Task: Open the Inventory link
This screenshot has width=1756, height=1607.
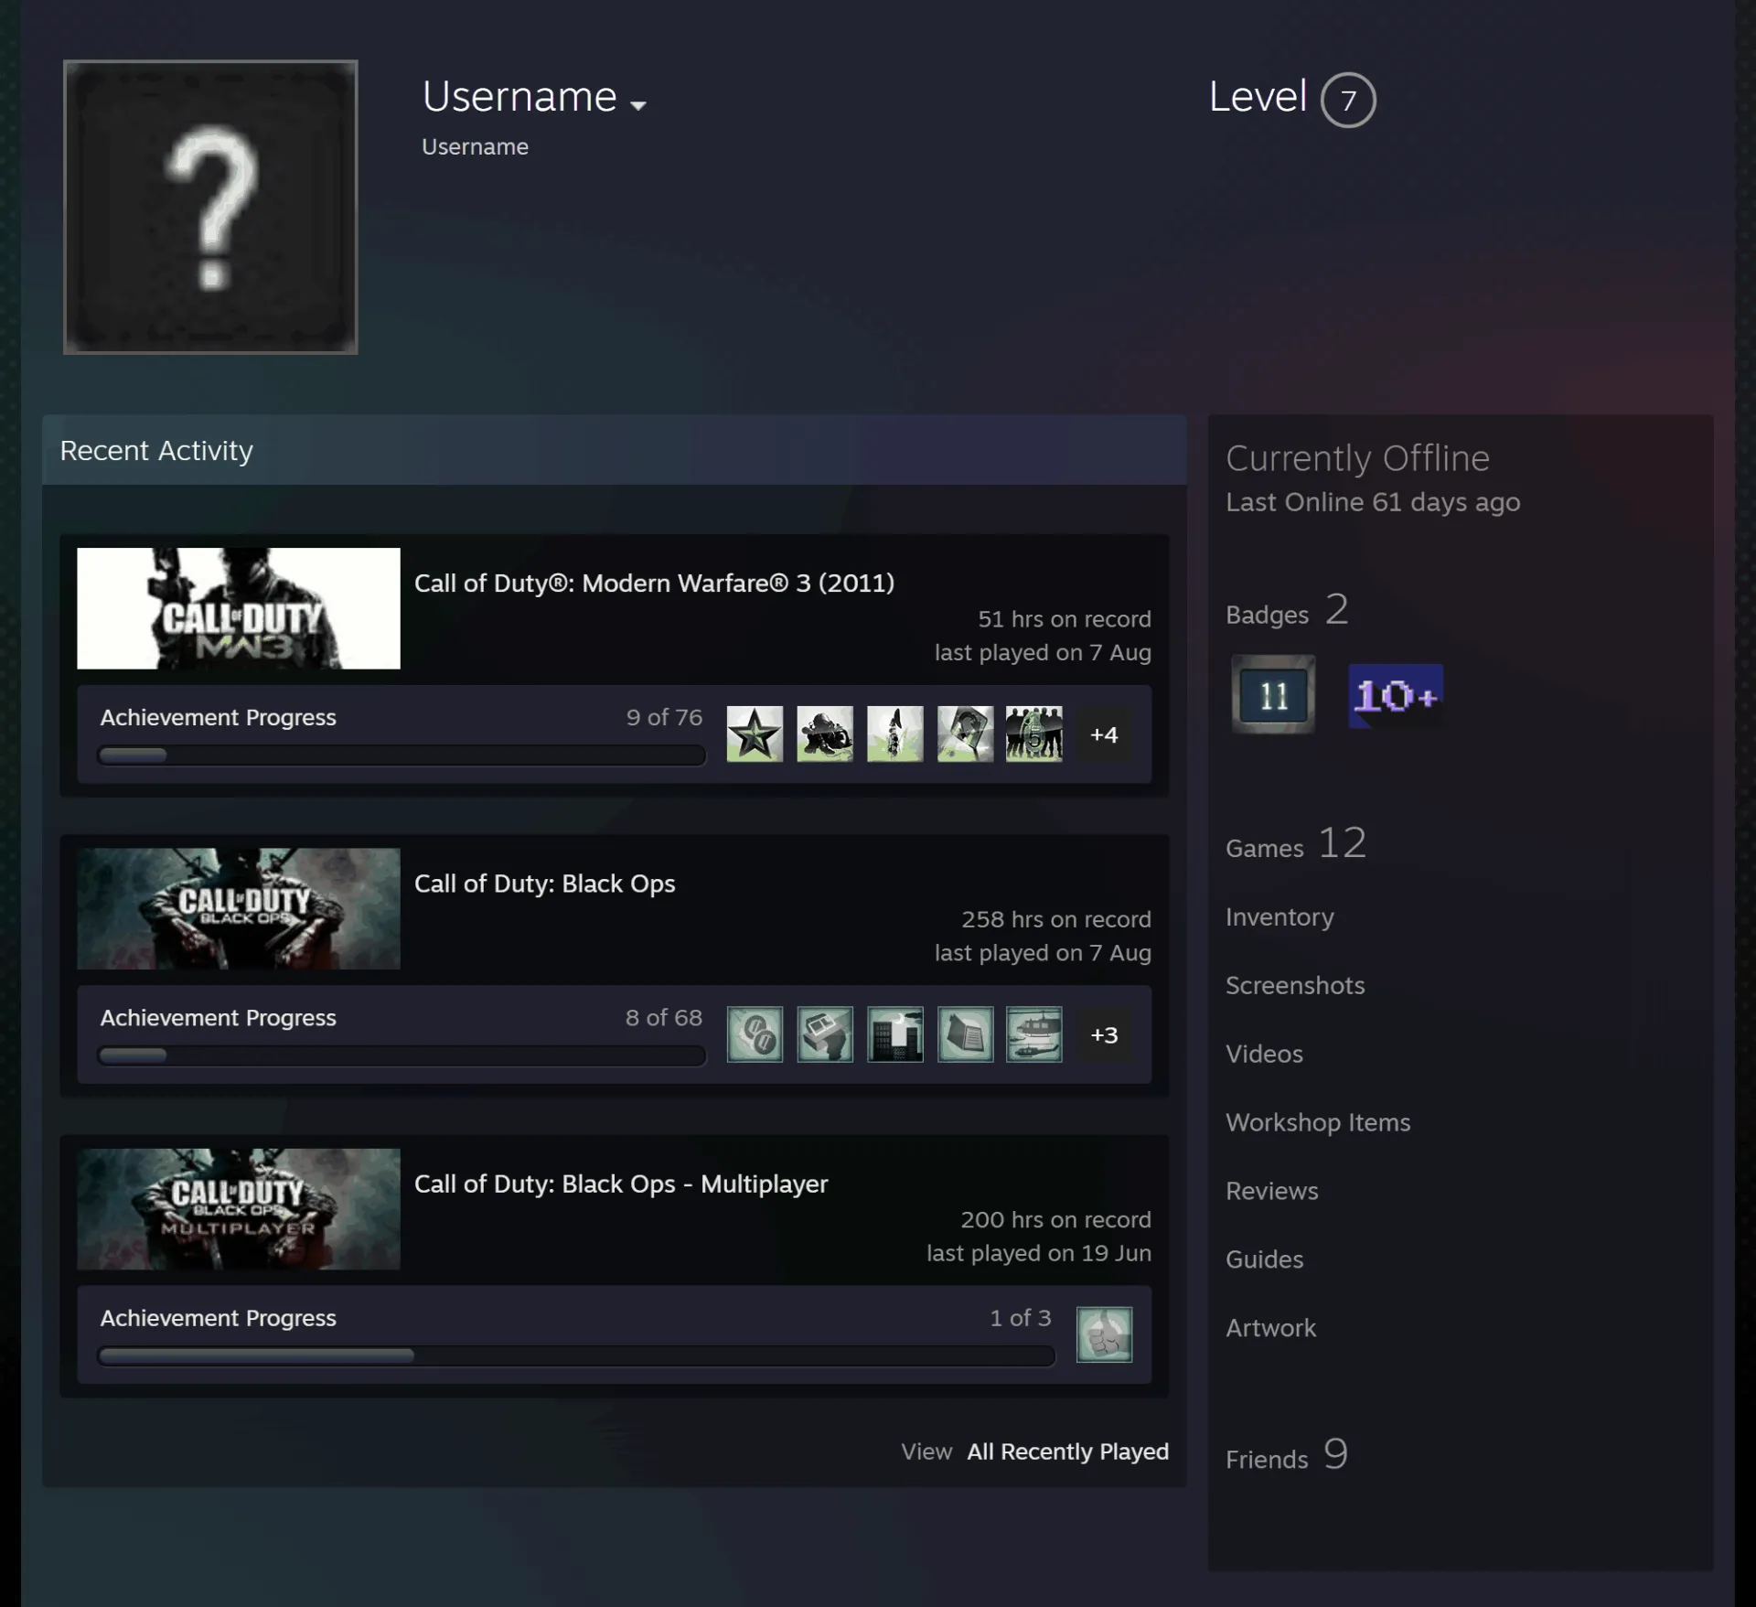Action: pos(1280,916)
